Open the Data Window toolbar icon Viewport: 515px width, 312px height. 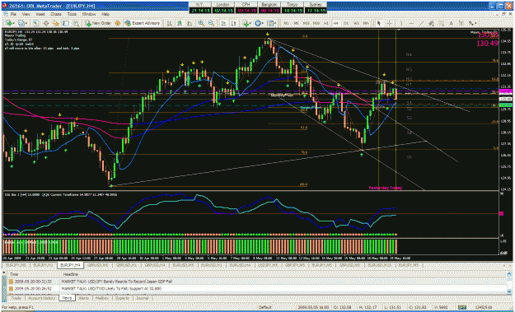coord(46,23)
